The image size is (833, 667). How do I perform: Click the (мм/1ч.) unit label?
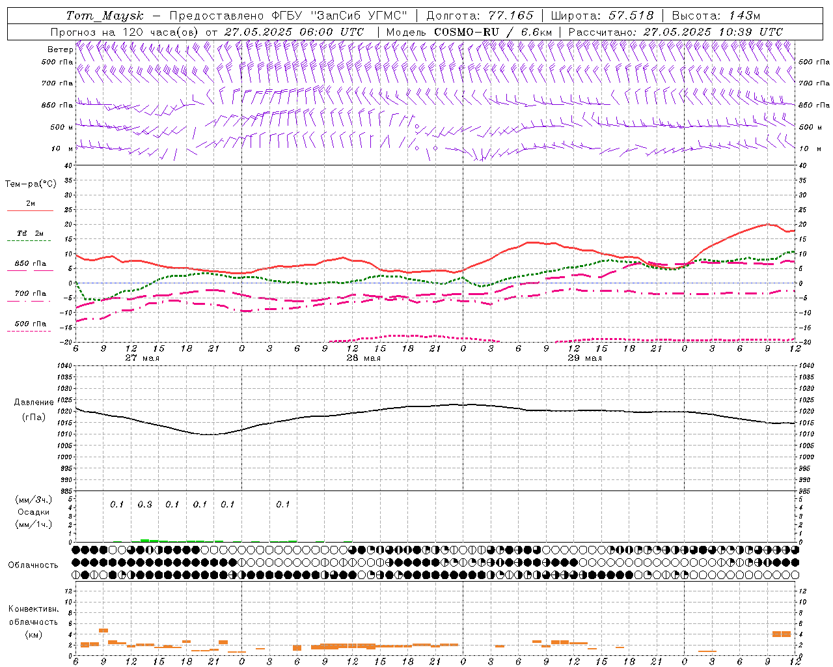tap(33, 524)
